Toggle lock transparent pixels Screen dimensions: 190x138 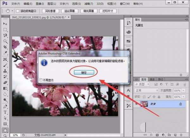pos(144,97)
